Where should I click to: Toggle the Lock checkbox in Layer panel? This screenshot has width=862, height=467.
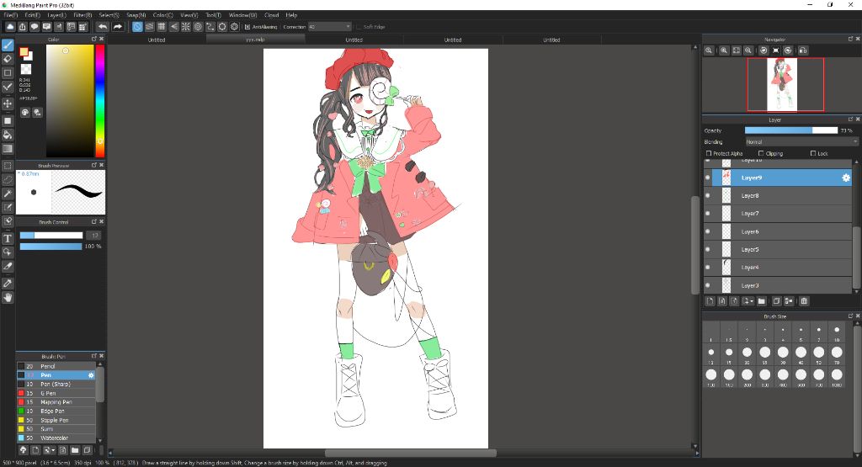click(813, 153)
